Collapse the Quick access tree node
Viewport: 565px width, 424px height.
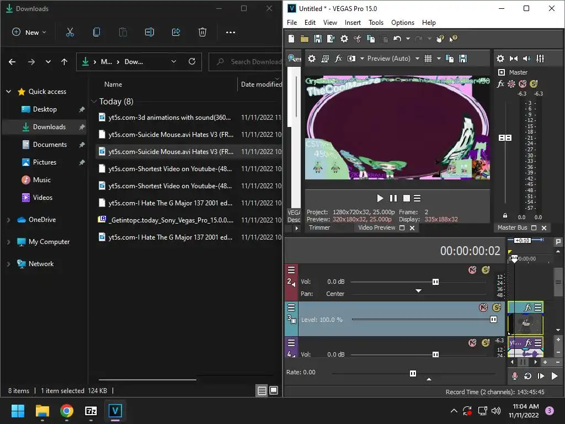[x=9, y=92]
